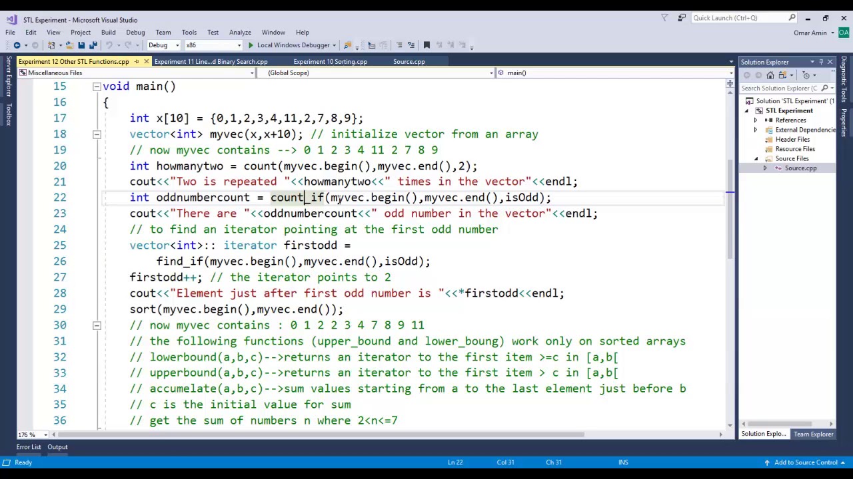Open the Diagnostic Tools side tab
Viewport: 853px width, 479px height.
(844, 79)
